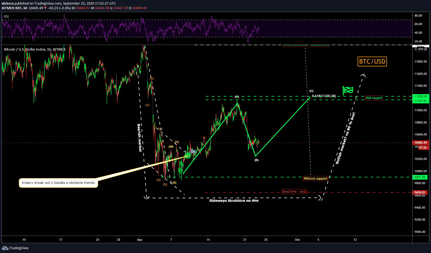
Task: Click the RSI indicator label
Action: (x=7, y=17)
